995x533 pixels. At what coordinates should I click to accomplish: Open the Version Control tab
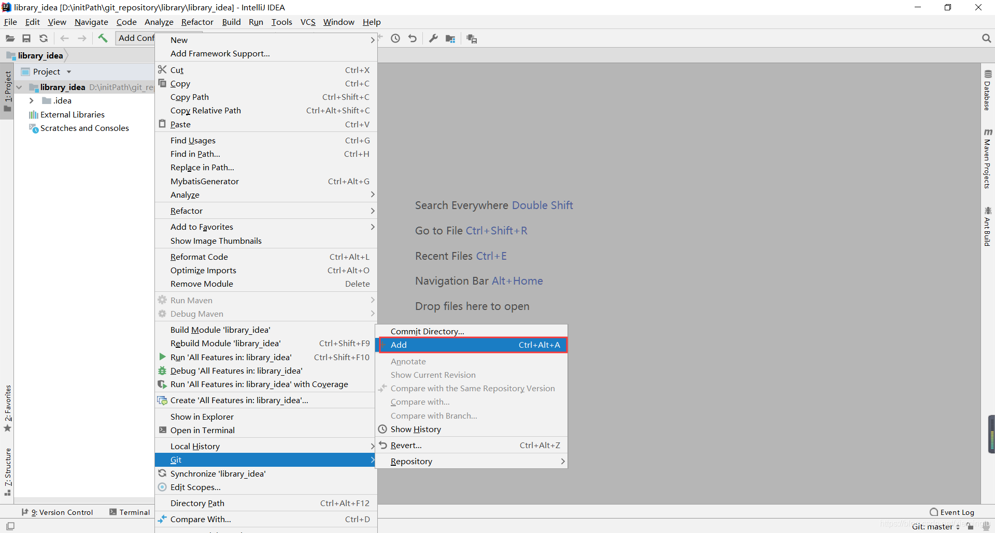coord(57,512)
